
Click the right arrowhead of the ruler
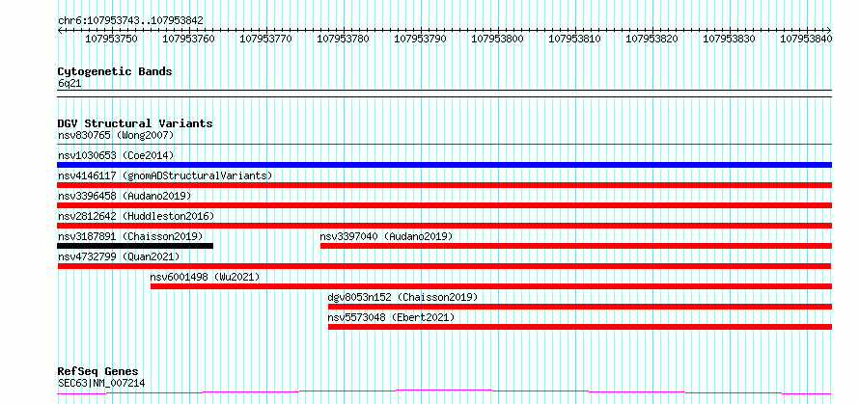coord(829,30)
